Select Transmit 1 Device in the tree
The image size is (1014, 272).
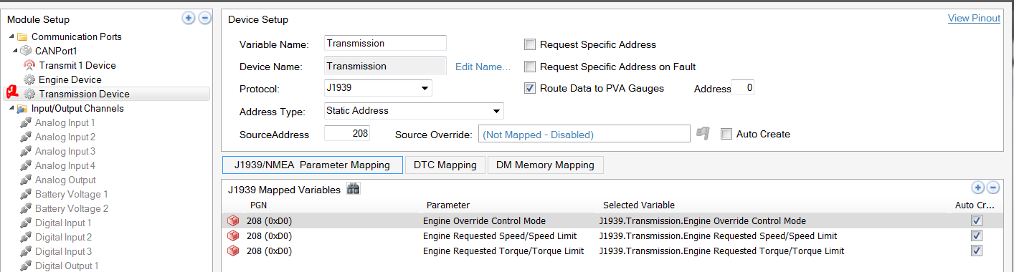pos(77,65)
